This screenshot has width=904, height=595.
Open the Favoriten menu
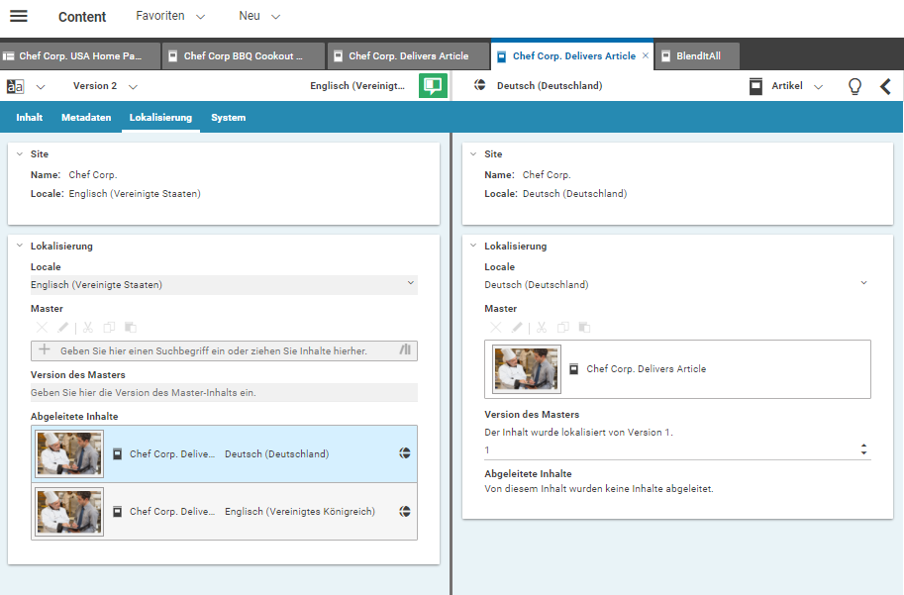pyautogui.click(x=170, y=17)
